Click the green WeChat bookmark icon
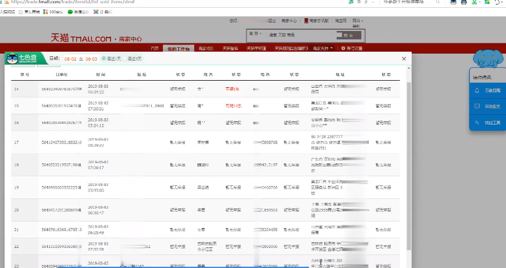This screenshot has width=506, height=268. [x=70, y=12]
